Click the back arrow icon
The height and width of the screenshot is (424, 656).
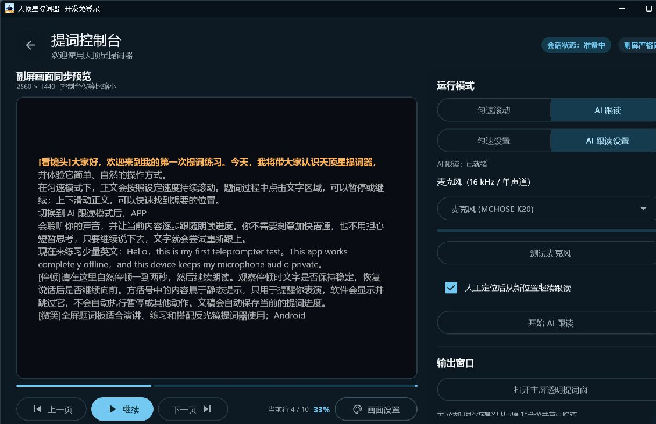tap(30, 45)
